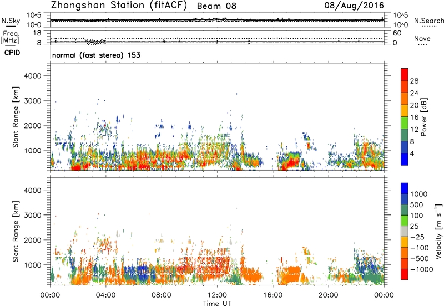Click the "16" tick on Power colorbar
This screenshot has height=307, width=444.
(x=414, y=117)
